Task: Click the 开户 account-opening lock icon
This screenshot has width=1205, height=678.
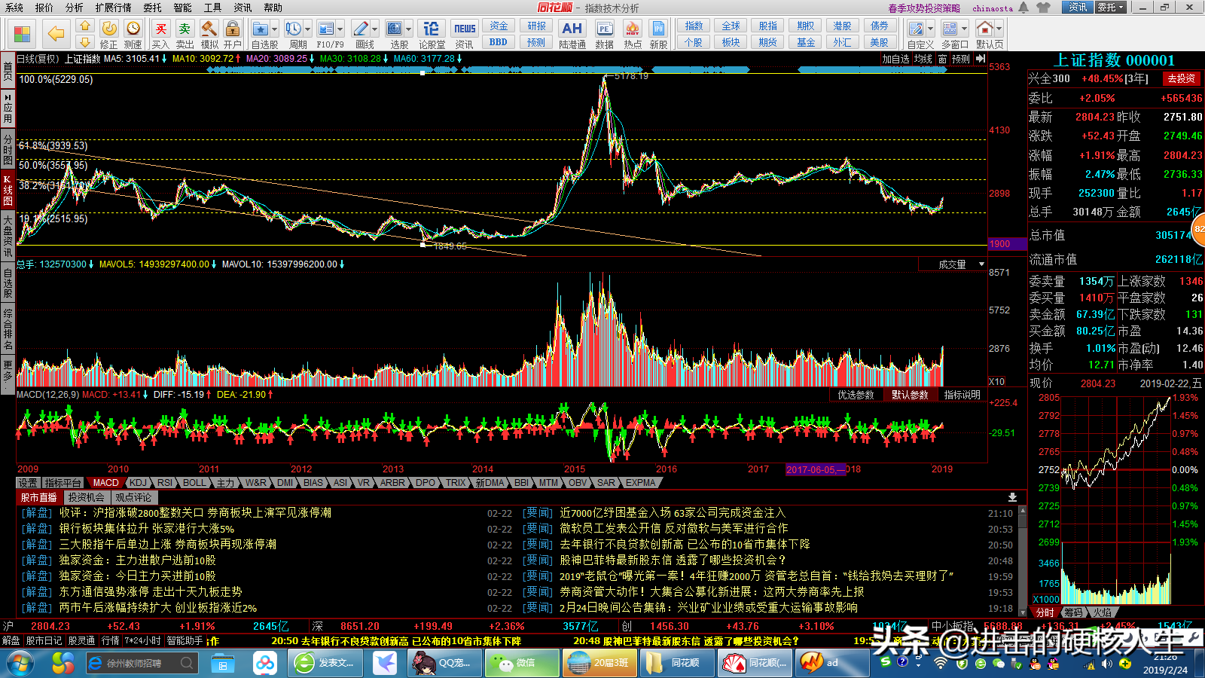Action: click(232, 30)
